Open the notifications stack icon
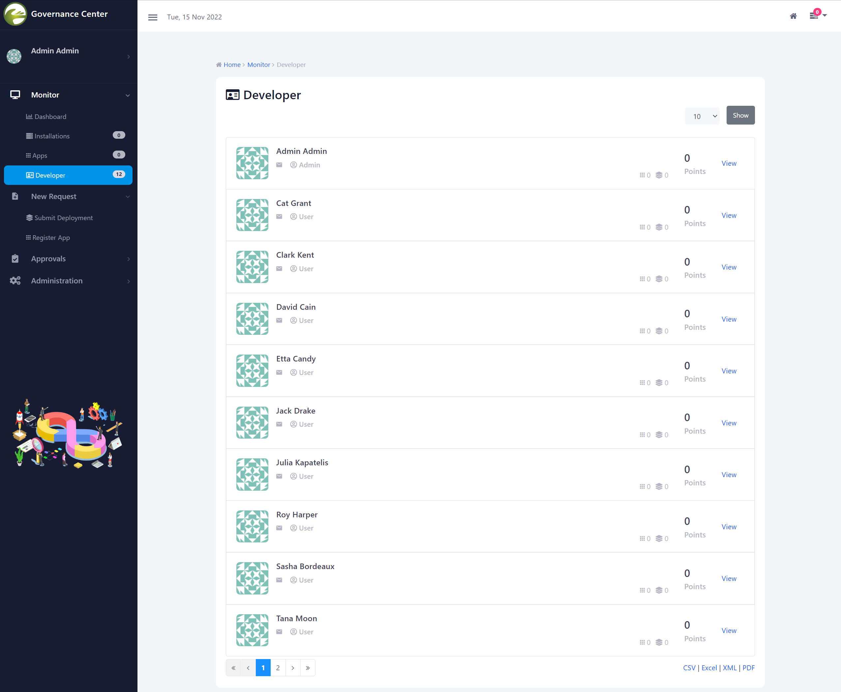Viewport: 841px width, 692px height. (814, 16)
